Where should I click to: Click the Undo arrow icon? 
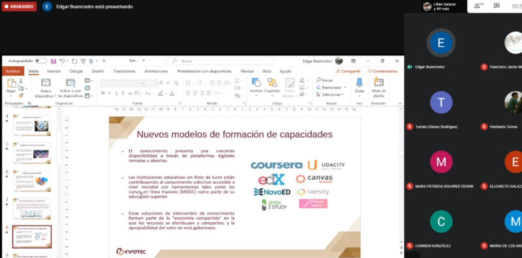coord(62,61)
